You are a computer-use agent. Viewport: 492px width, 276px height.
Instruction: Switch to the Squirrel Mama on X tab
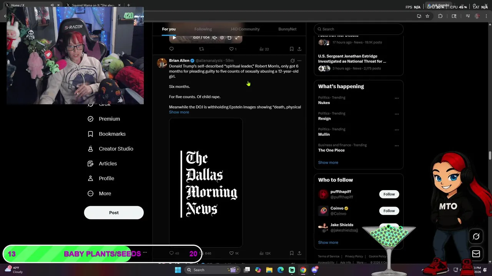pos(93,5)
